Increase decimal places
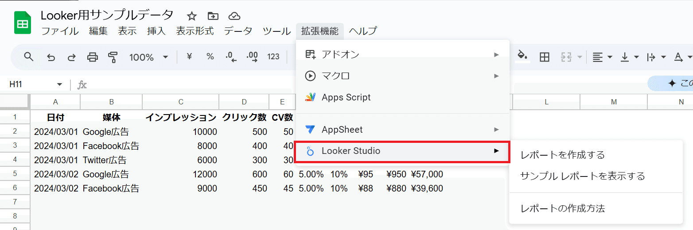693x230 pixels. [x=252, y=57]
